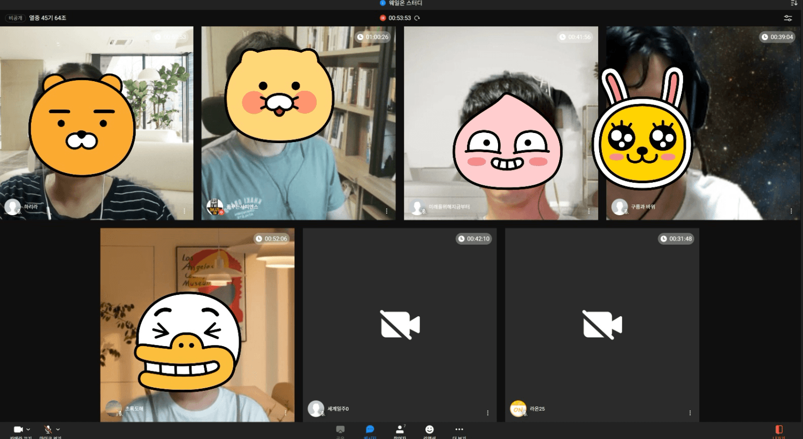Click the 세계일주0 participant name
Viewport: 803px width, 439px height.
coord(338,409)
